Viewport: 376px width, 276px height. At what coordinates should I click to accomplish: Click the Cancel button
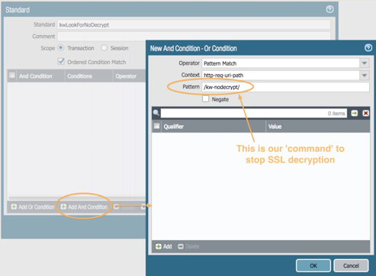coord(351,265)
